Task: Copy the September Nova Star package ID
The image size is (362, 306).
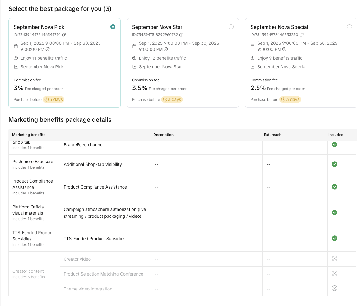Action: (181, 35)
